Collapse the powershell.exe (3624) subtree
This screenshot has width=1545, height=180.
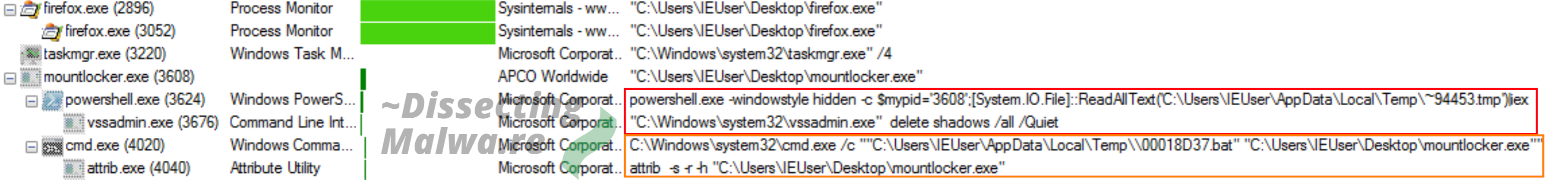(31, 101)
